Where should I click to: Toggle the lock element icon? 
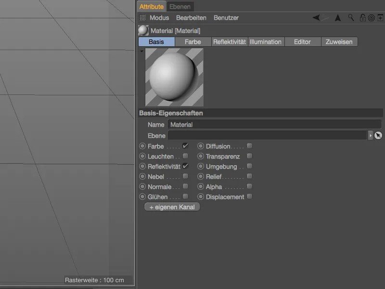pos(363,18)
